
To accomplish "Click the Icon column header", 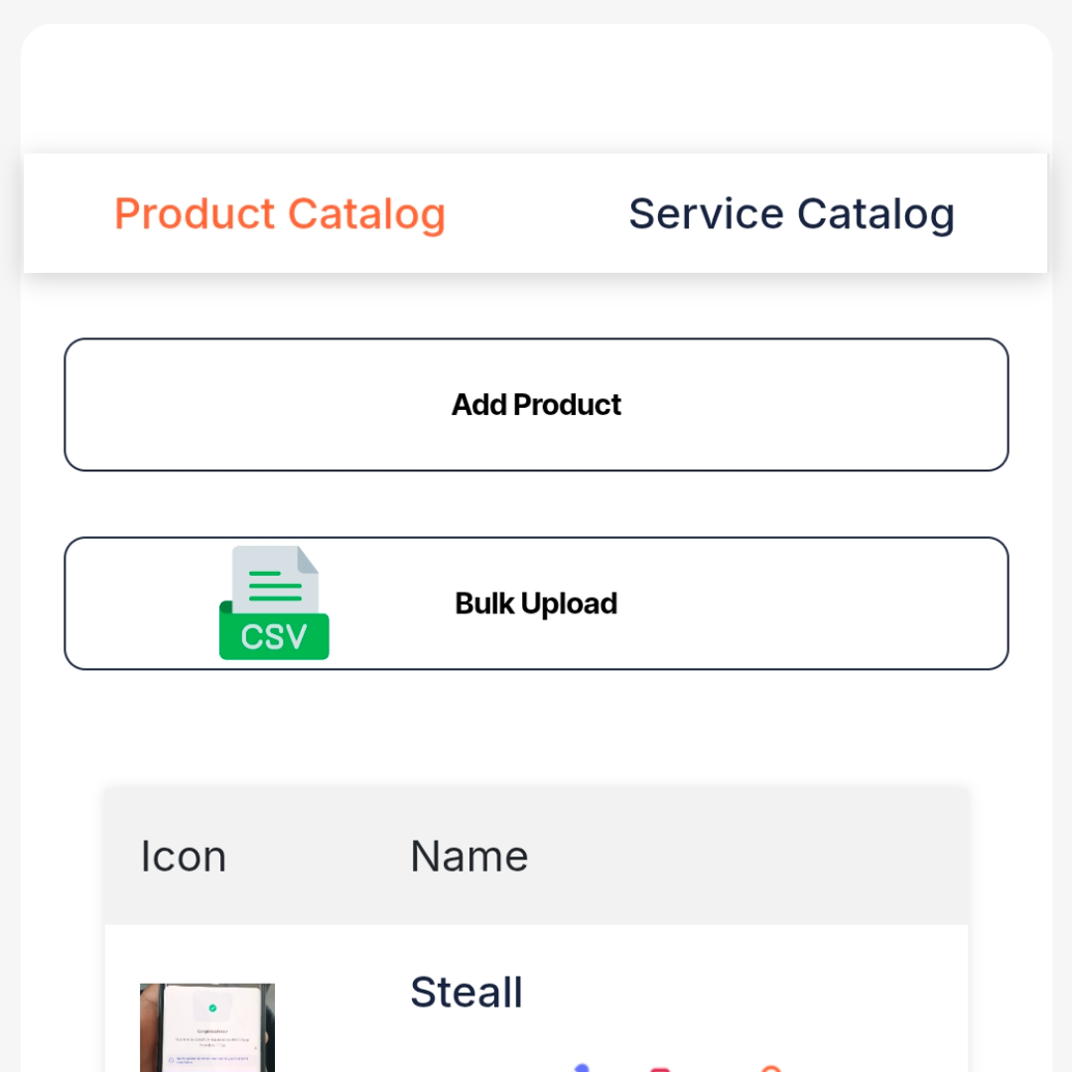I will click(184, 856).
